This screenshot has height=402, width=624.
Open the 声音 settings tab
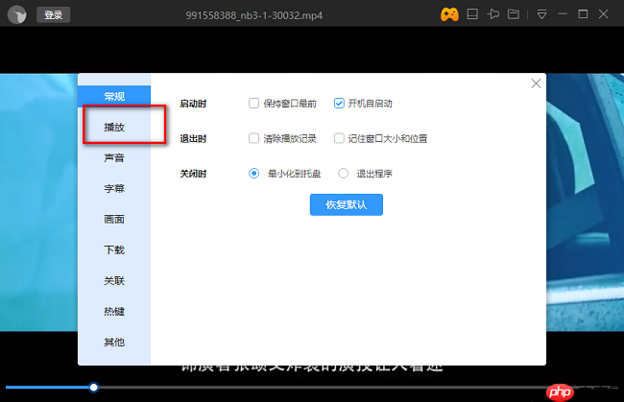coord(114,158)
